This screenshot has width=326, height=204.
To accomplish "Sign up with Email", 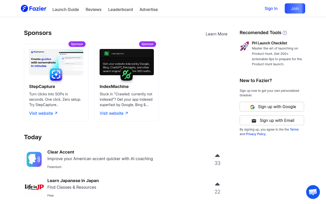I will coord(272,120).
